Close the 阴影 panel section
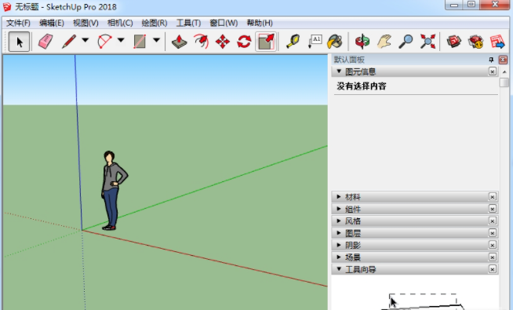 pyautogui.click(x=493, y=245)
